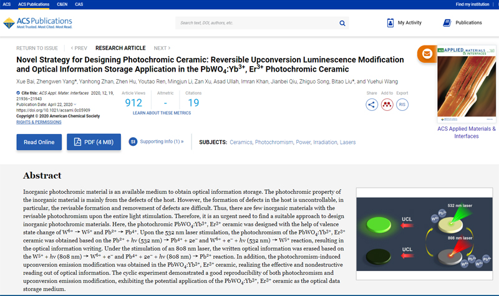Click the search magnifier icon
This screenshot has width=499, height=296.
pos(342,23)
